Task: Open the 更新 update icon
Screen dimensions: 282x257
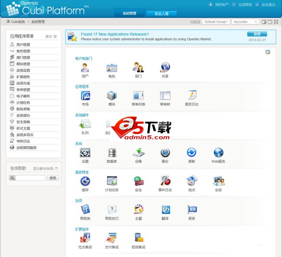Action: tap(191, 153)
